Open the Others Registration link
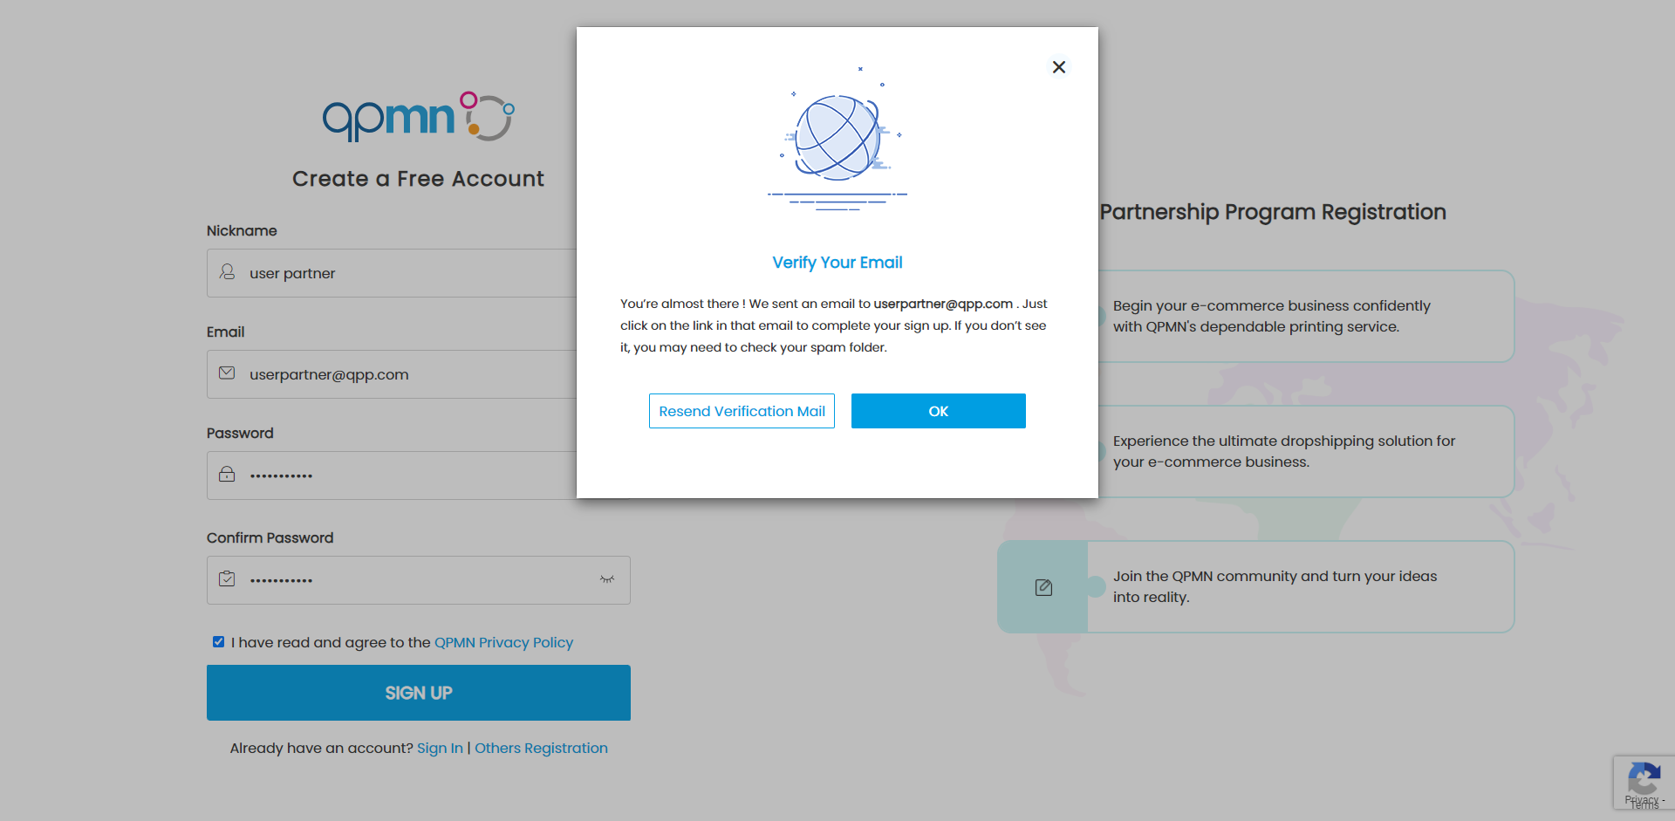 [x=541, y=748]
